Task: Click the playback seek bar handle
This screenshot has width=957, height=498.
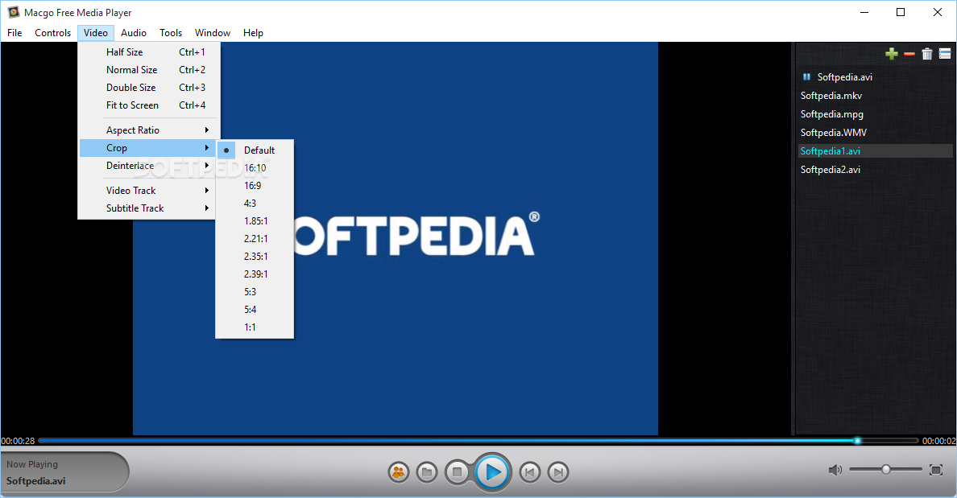Action: click(858, 440)
